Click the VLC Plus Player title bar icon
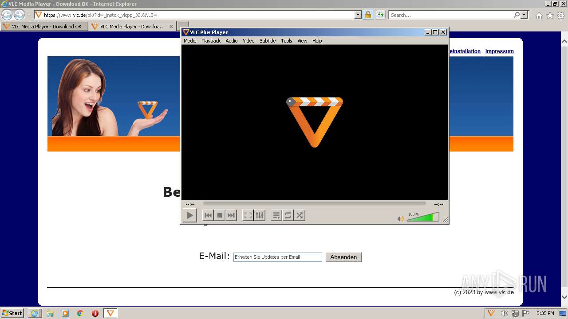Image resolution: width=568 pixels, height=319 pixels. (x=186, y=32)
